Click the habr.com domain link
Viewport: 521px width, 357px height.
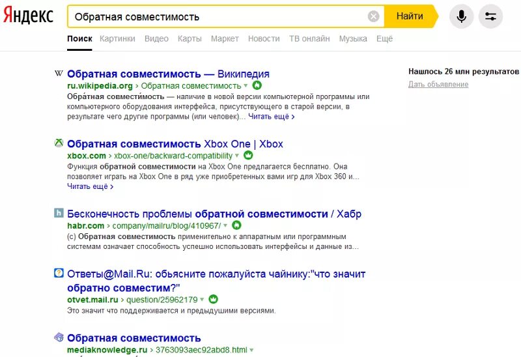pyautogui.click(x=86, y=225)
